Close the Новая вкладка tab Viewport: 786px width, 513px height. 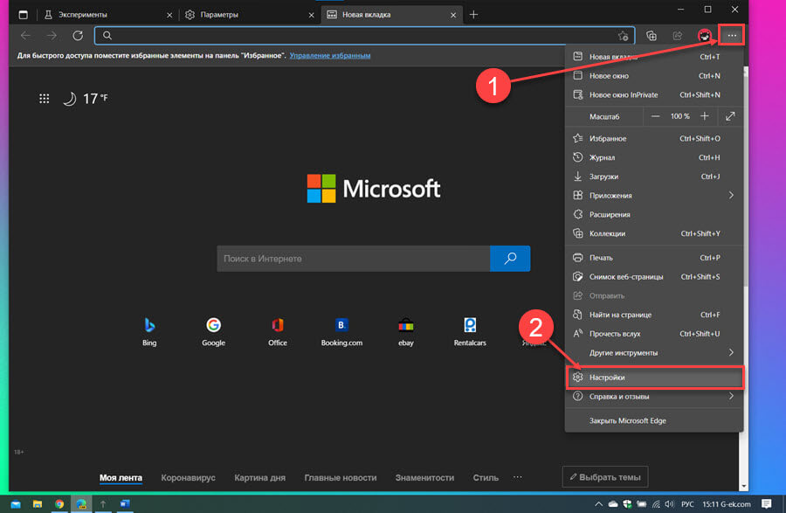click(453, 15)
